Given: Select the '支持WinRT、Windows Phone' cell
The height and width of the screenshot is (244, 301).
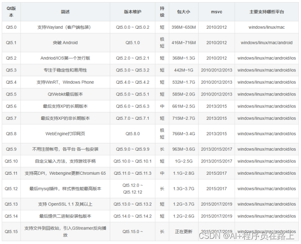Looking at the screenshot, I should point(65,82).
